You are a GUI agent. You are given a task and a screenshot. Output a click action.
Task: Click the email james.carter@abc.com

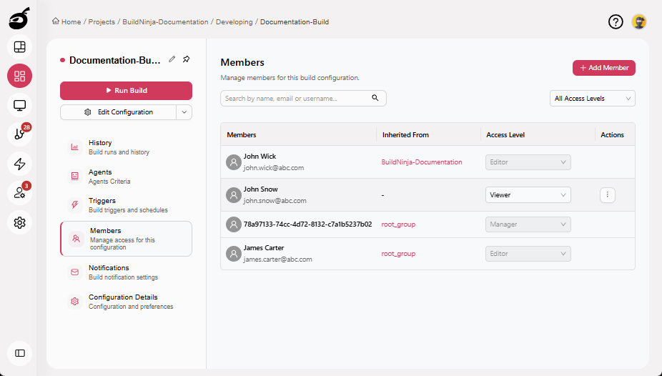pos(278,259)
